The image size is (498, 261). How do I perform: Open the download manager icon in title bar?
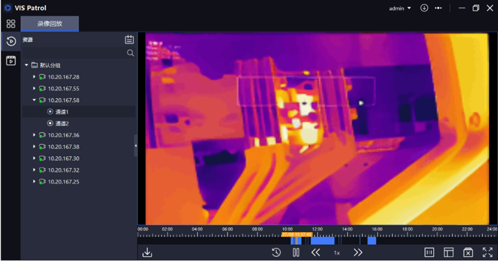coord(424,8)
